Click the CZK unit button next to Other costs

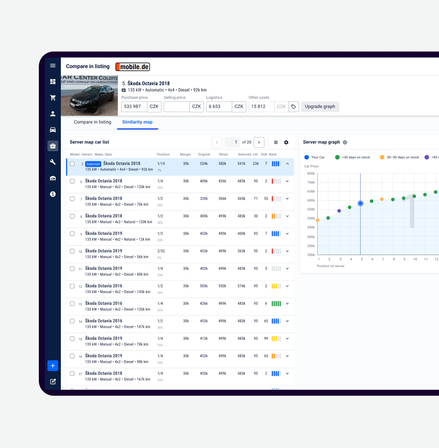click(x=281, y=107)
